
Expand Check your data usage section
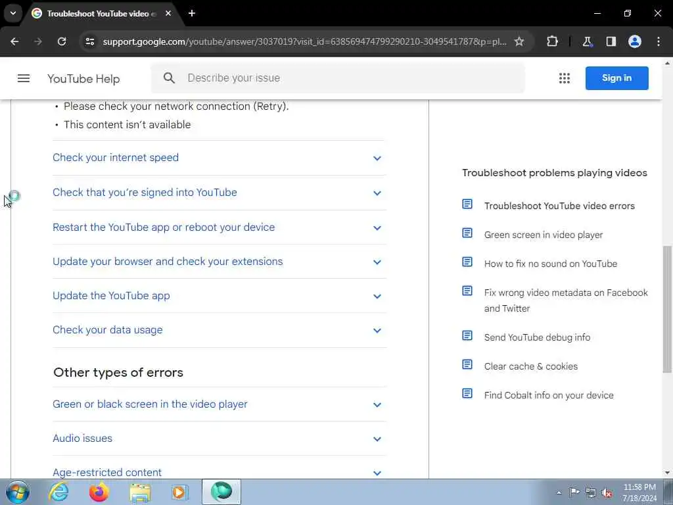point(220,330)
